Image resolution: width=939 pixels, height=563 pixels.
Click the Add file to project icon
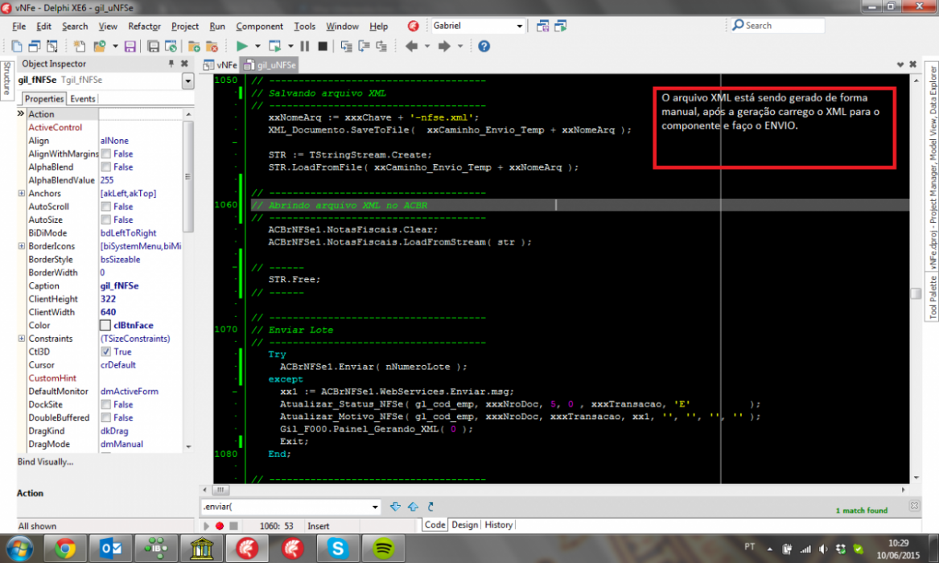tap(194, 46)
